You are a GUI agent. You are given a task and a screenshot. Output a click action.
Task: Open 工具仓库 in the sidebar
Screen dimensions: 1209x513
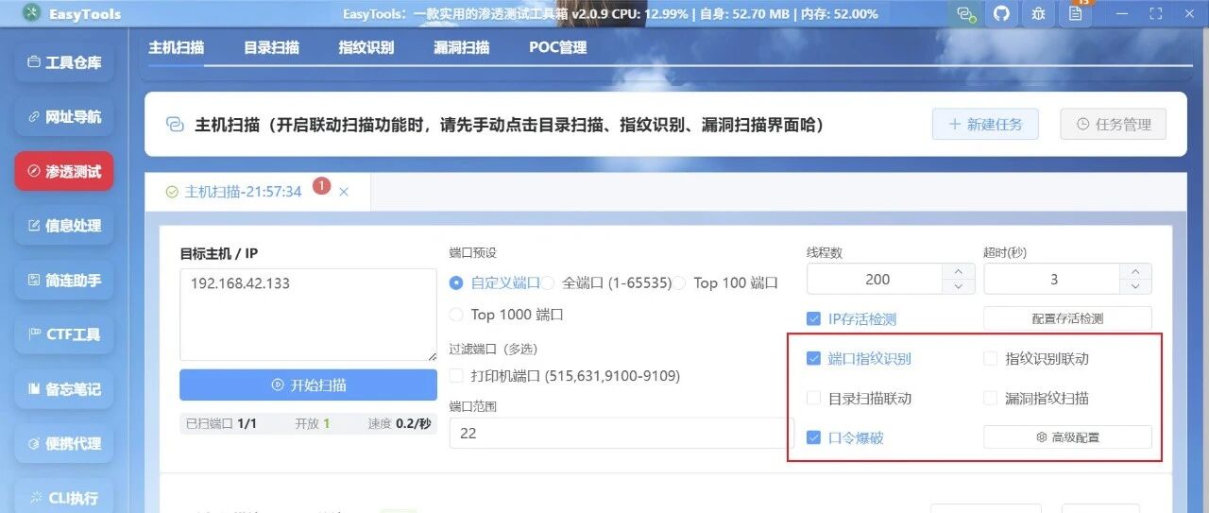(x=63, y=62)
